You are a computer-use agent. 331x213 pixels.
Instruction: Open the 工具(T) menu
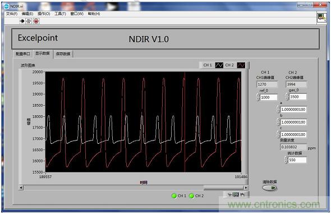[60, 13]
